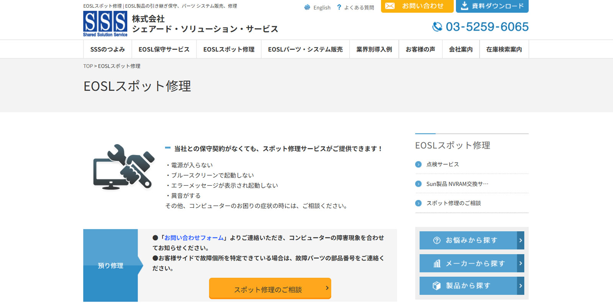Open the 会社案内 menu item
Image resolution: width=613 pixels, height=305 pixels.
tap(461, 49)
